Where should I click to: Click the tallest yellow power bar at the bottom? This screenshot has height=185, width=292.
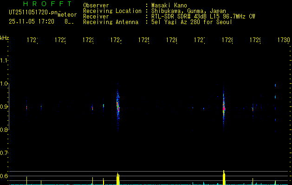coord(224,178)
